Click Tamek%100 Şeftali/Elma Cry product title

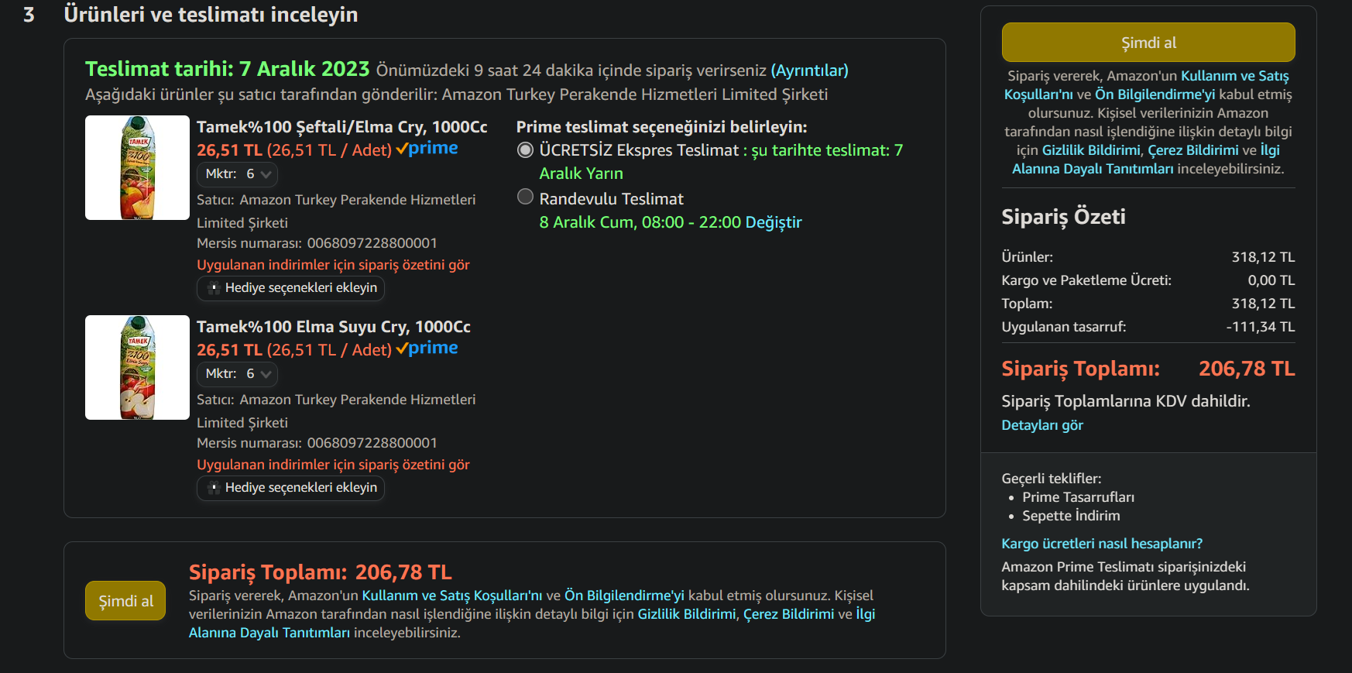click(x=342, y=127)
